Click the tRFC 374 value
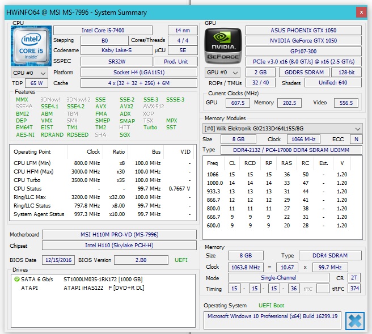The image size is (372, 334). click(354, 289)
